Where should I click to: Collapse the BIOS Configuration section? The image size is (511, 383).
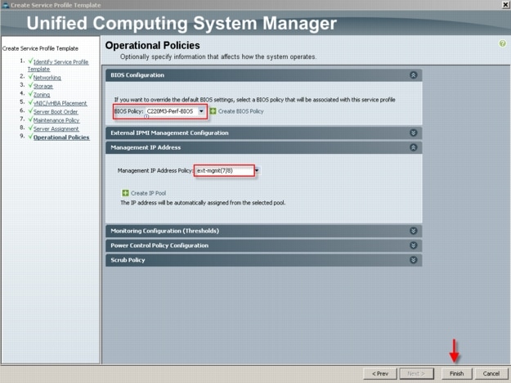[413, 75]
